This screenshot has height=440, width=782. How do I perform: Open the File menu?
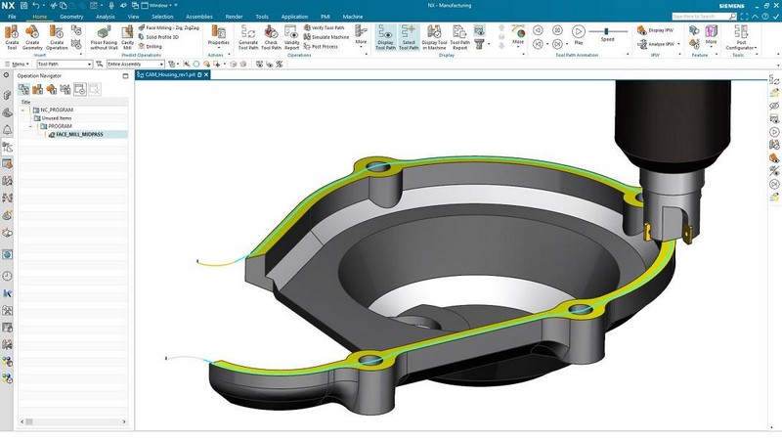[x=12, y=17]
